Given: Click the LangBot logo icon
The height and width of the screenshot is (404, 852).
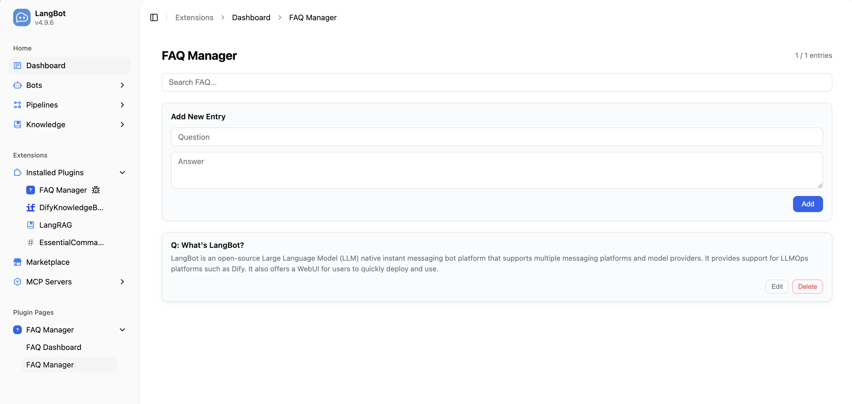Looking at the screenshot, I should (x=22, y=17).
